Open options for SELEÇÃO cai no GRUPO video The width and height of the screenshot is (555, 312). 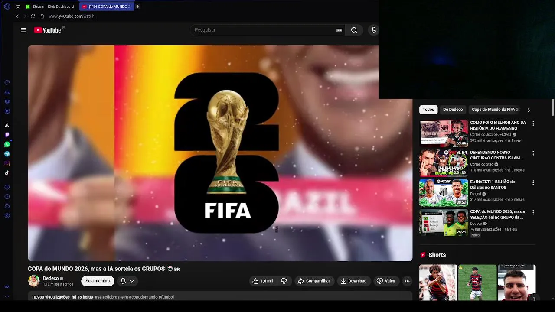point(533,212)
